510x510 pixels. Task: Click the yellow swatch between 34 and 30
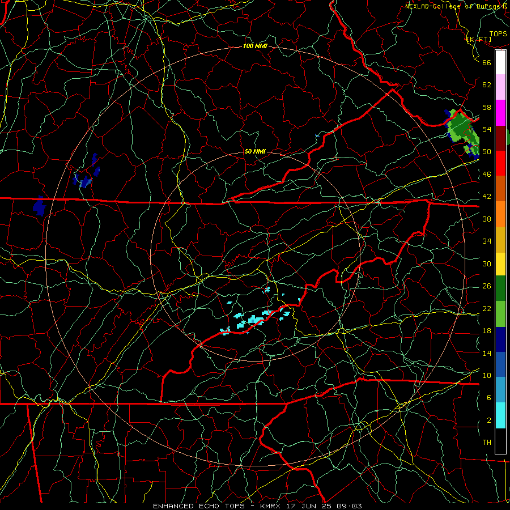[x=500, y=264]
